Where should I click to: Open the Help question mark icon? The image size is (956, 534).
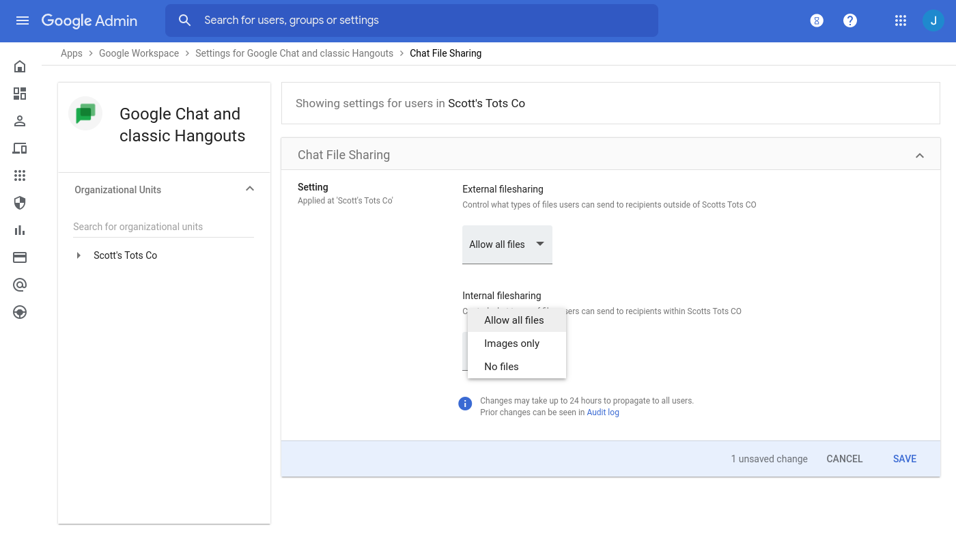(x=849, y=20)
